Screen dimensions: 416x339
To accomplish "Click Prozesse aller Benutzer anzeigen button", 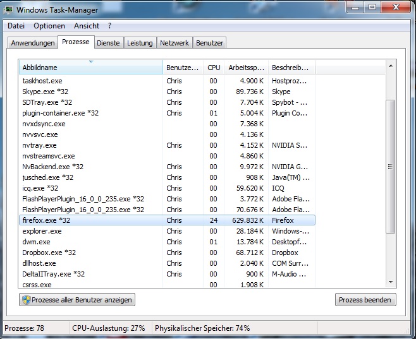I will 77,299.
